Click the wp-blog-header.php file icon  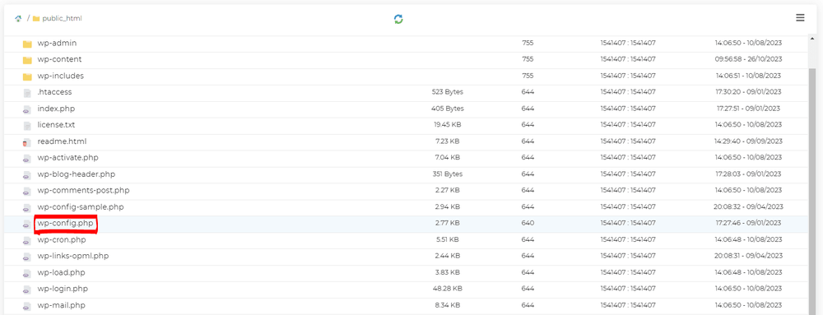coord(27,175)
